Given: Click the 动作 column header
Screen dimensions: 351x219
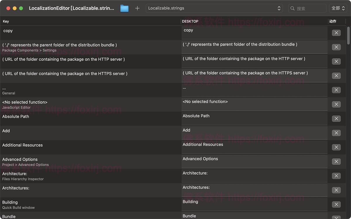Looking at the screenshot, I should tap(333, 21).
